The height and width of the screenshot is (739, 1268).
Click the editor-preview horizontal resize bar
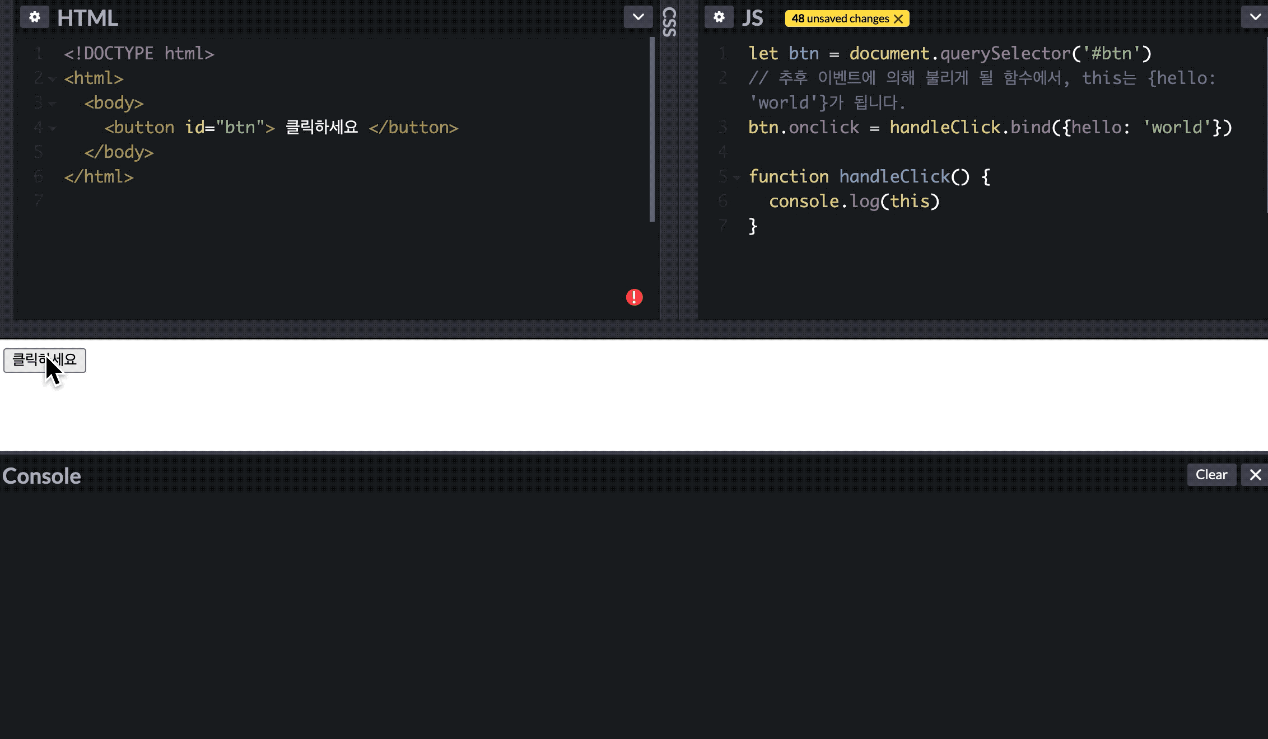(x=634, y=329)
